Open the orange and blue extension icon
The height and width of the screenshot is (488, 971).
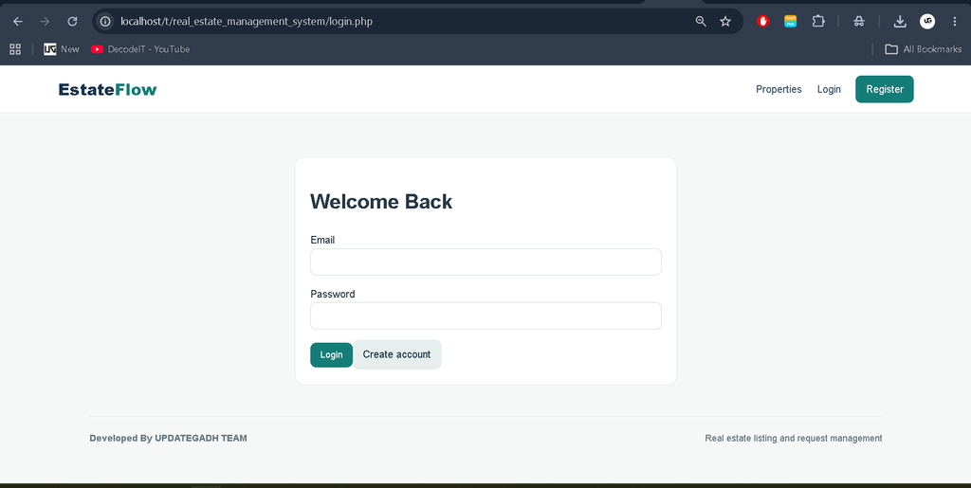tap(790, 22)
